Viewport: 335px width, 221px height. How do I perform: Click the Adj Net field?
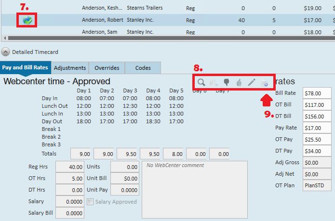(x=317, y=174)
